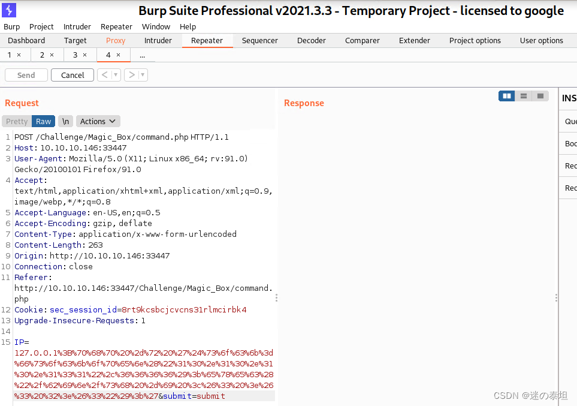The image size is (577, 406).
Task: Open the Window menu
Action: (x=156, y=27)
